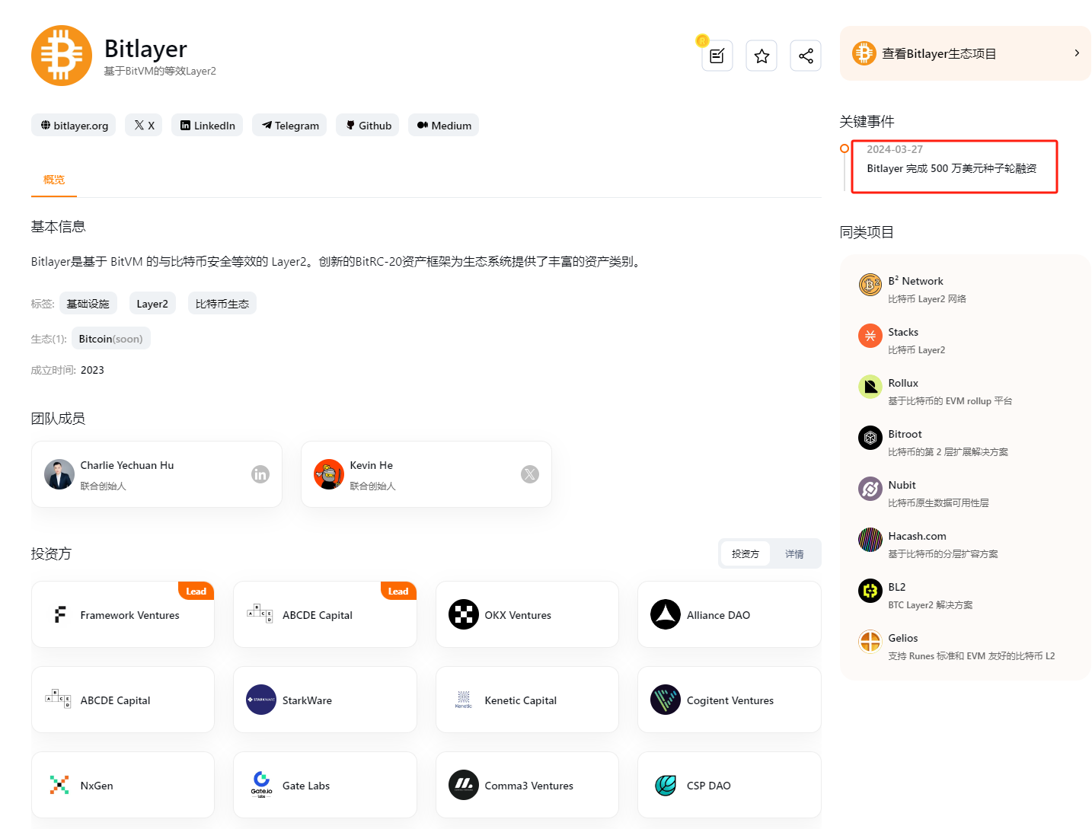Click the 比特币的第 2 层扩展解决方案 text
The width and height of the screenshot is (1092, 829).
948,452
